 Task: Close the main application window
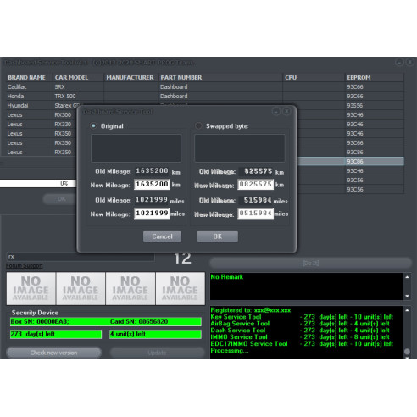410,62
